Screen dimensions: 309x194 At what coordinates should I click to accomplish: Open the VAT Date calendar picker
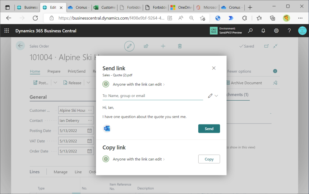click(x=90, y=141)
